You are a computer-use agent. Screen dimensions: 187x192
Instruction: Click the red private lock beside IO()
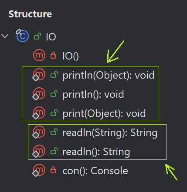53,56
